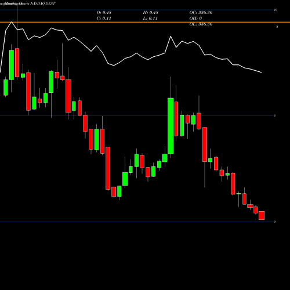Select the "OL: 336.36" reading
Viewport: 290px width, 290px height.
tap(201, 24)
